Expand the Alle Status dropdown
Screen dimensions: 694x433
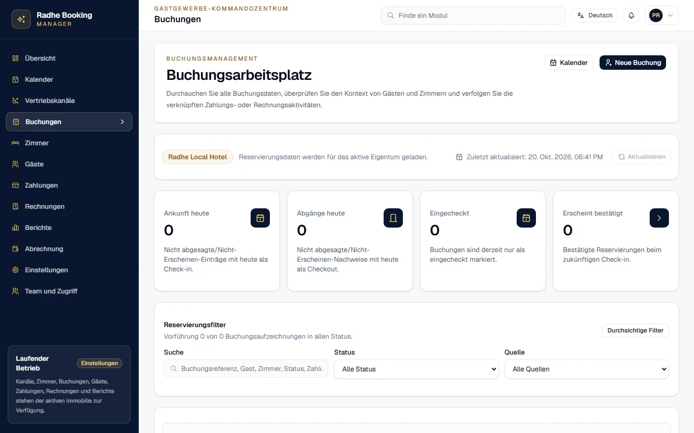coord(416,369)
